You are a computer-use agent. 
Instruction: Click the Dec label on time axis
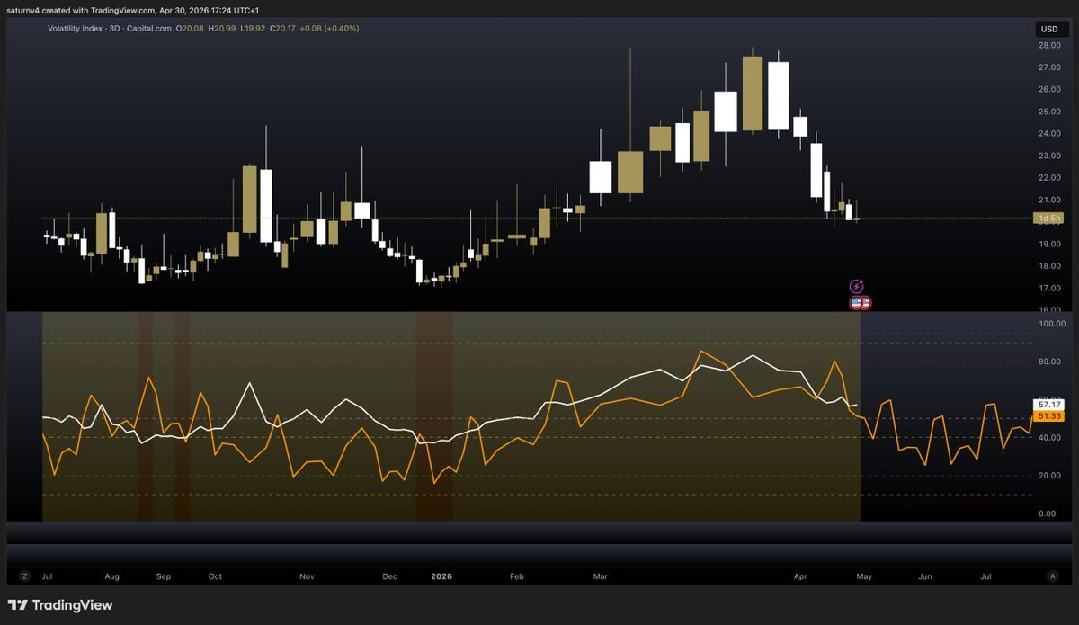pyautogui.click(x=390, y=576)
